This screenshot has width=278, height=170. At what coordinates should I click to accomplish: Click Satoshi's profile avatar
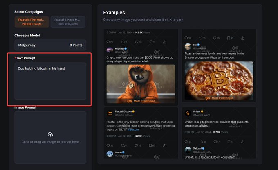coord(188,150)
